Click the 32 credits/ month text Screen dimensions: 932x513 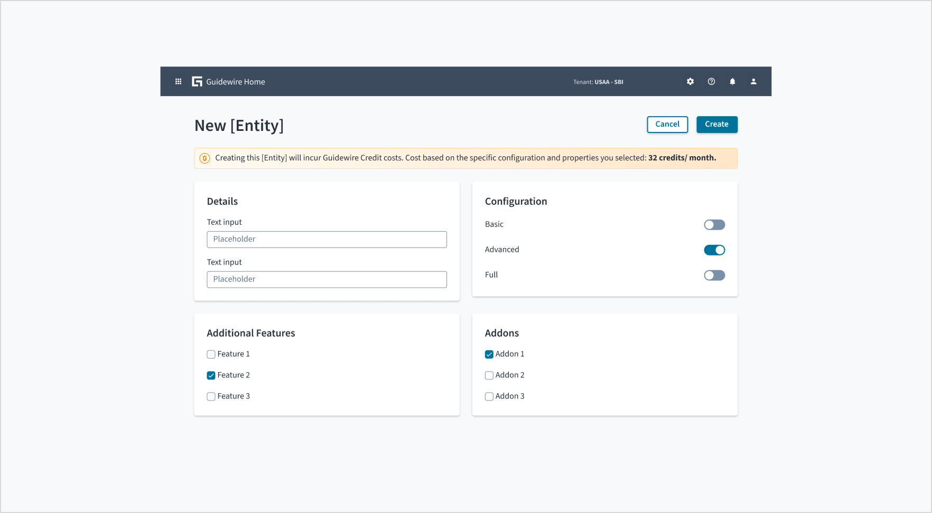coord(682,158)
